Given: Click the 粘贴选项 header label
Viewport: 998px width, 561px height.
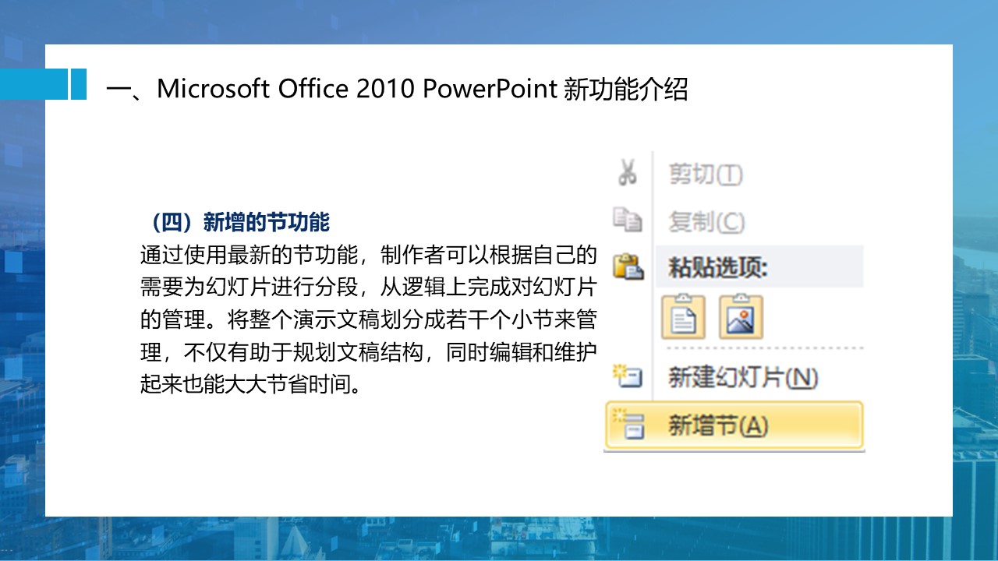Looking at the screenshot, I should 718,268.
